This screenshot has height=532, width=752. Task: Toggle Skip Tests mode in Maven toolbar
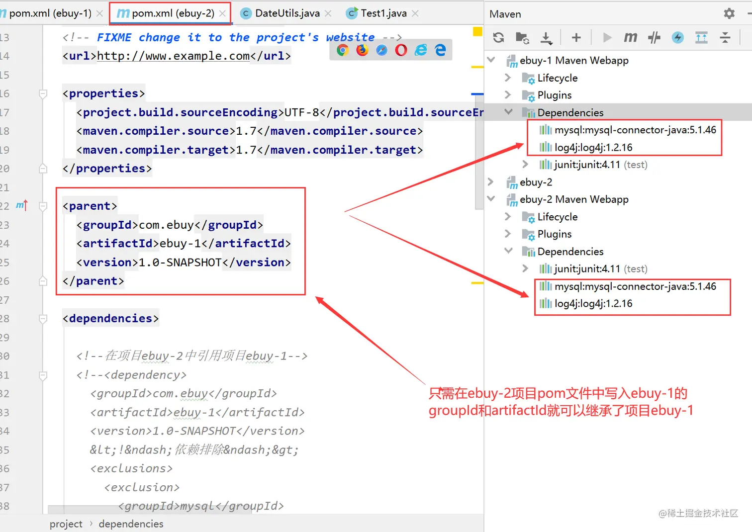click(654, 37)
